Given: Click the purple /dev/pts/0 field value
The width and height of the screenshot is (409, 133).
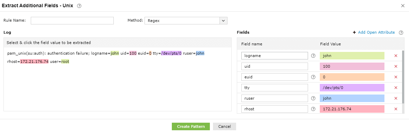Looking at the screenshot, I should click(352, 88).
